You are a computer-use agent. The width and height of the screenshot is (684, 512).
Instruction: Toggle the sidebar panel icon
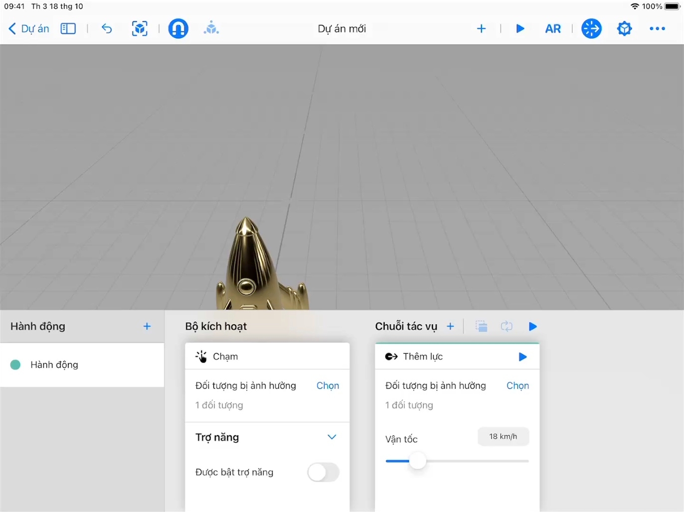[68, 29]
